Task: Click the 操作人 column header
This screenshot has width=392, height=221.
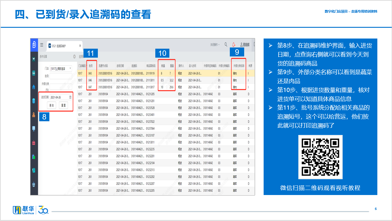Action: (181, 65)
